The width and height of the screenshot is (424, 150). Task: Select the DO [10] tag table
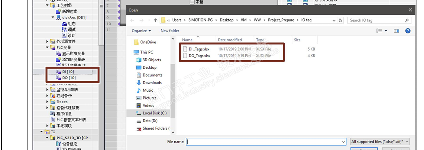pos(69,78)
